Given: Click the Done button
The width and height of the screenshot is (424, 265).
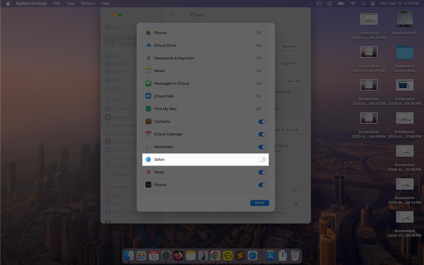Looking at the screenshot, I should point(259,203).
